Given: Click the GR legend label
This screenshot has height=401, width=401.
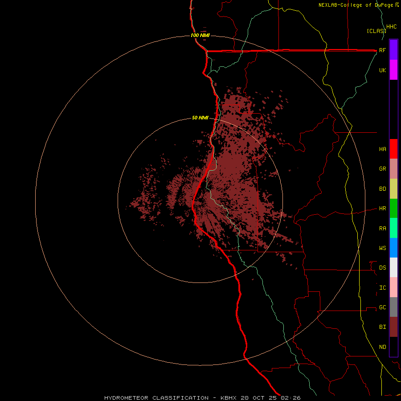Looking at the screenshot, I should point(383,169).
